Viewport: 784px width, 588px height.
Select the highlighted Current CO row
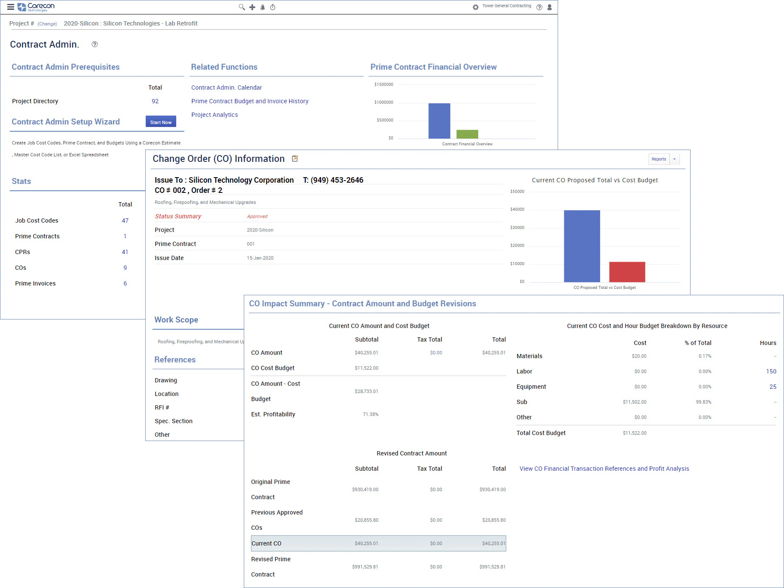[378, 543]
